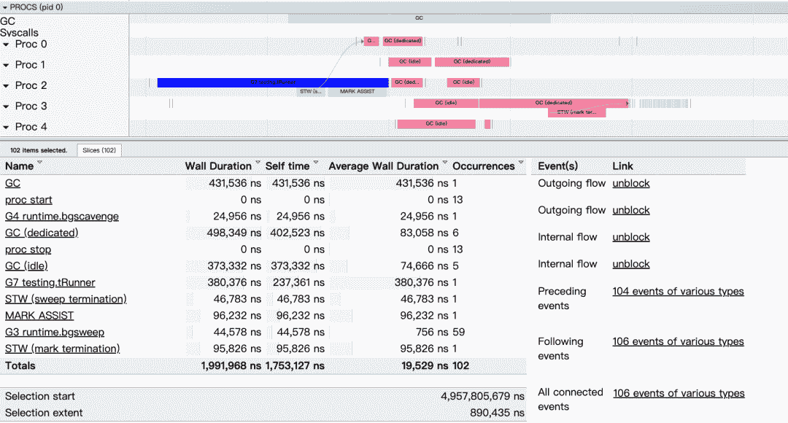Select the Slices (102) tab
Viewport: 788px width, 423px height.
(99, 150)
